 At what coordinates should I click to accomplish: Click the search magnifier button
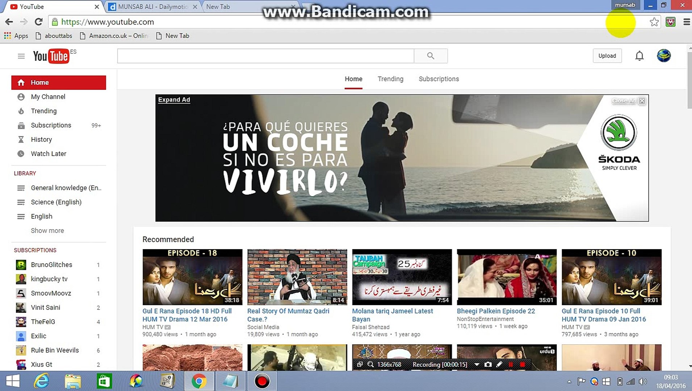tap(431, 56)
